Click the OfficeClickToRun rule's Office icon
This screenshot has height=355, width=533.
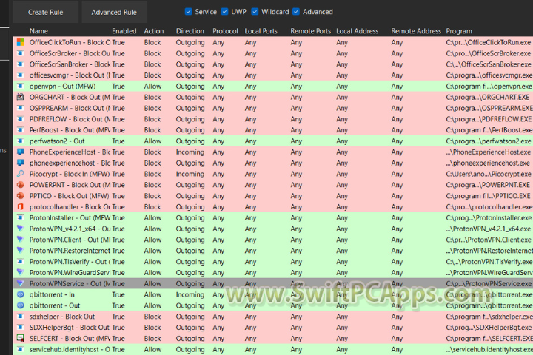click(x=21, y=42)
